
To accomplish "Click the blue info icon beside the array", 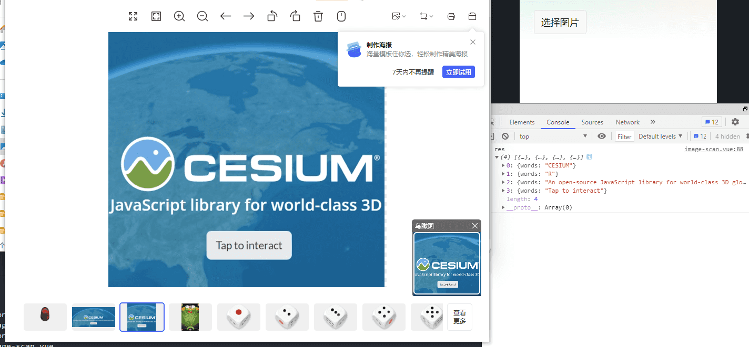I will click(590, 157).
